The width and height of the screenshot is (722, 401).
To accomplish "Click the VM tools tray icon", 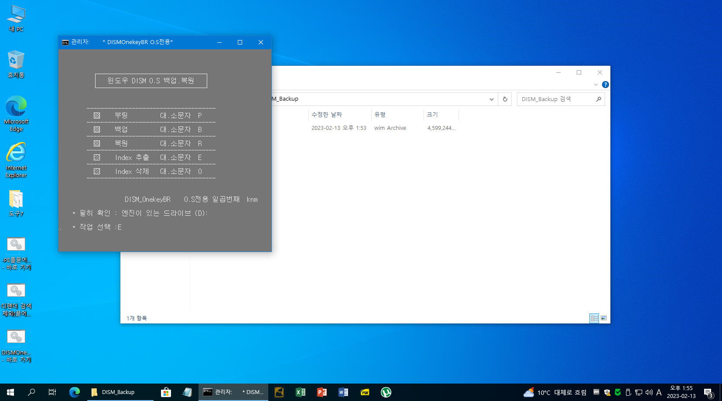I will [596, 392].
